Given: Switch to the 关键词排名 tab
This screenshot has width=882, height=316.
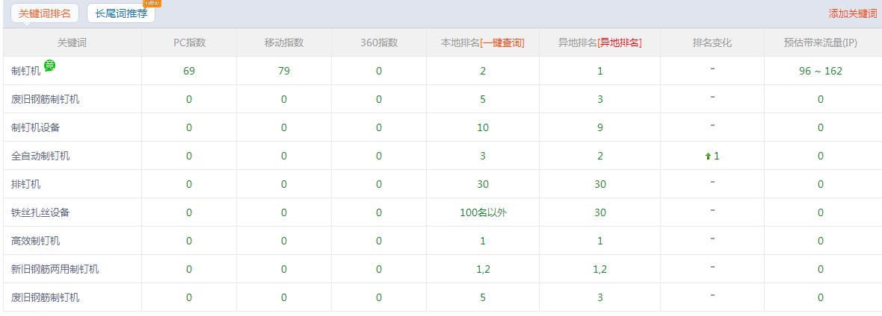Looking at the screenshot, I should (x=45, y=13).
